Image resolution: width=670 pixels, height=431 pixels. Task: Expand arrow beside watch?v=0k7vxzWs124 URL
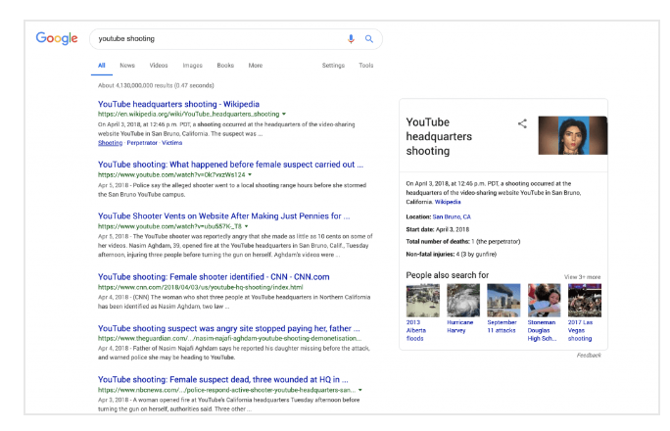(250, 174)
